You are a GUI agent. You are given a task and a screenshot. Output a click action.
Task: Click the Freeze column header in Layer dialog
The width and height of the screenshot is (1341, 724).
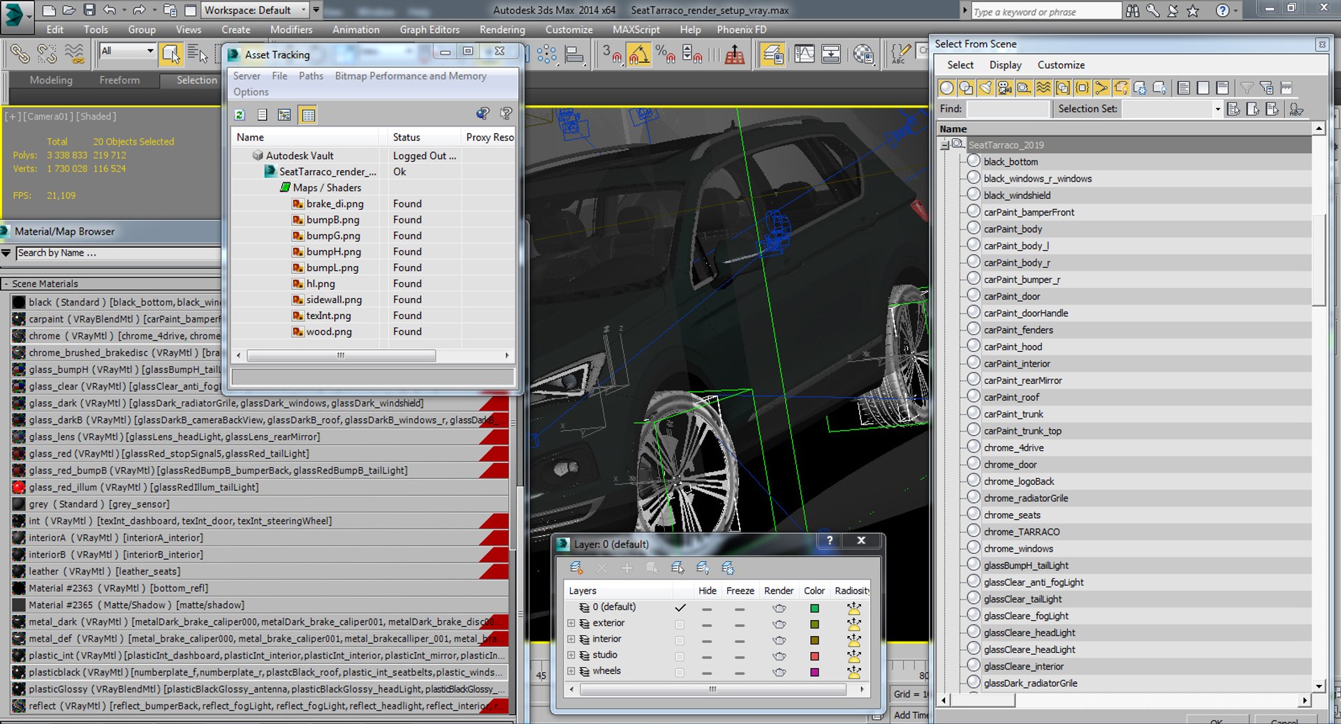point(740,591)
